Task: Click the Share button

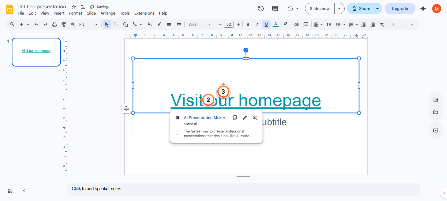Action: (361, 9)
